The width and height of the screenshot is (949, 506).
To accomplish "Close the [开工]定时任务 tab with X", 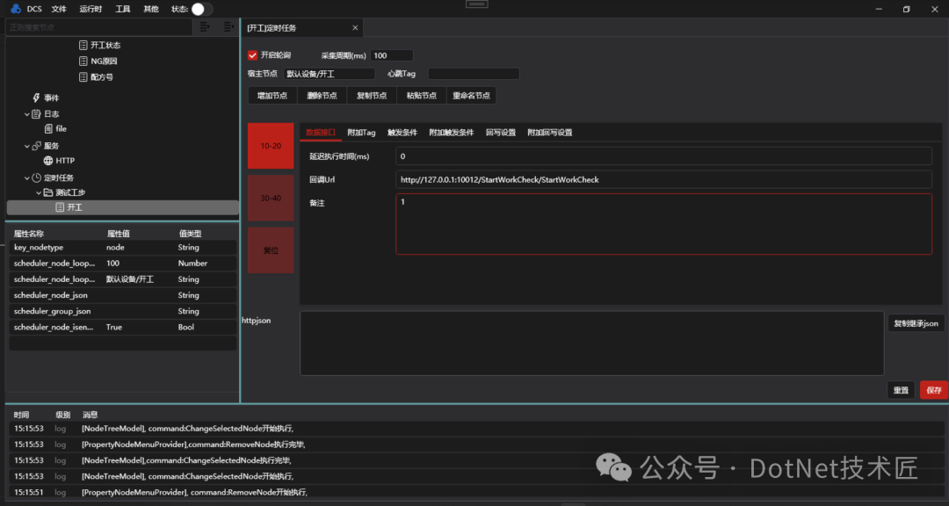I will pos(354,28).
